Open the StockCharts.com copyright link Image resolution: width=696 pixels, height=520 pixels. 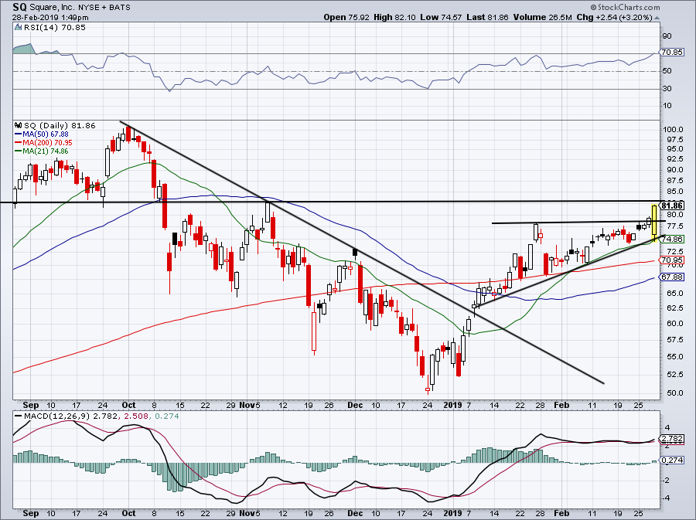pyautogui.click(x=625, y=7)
